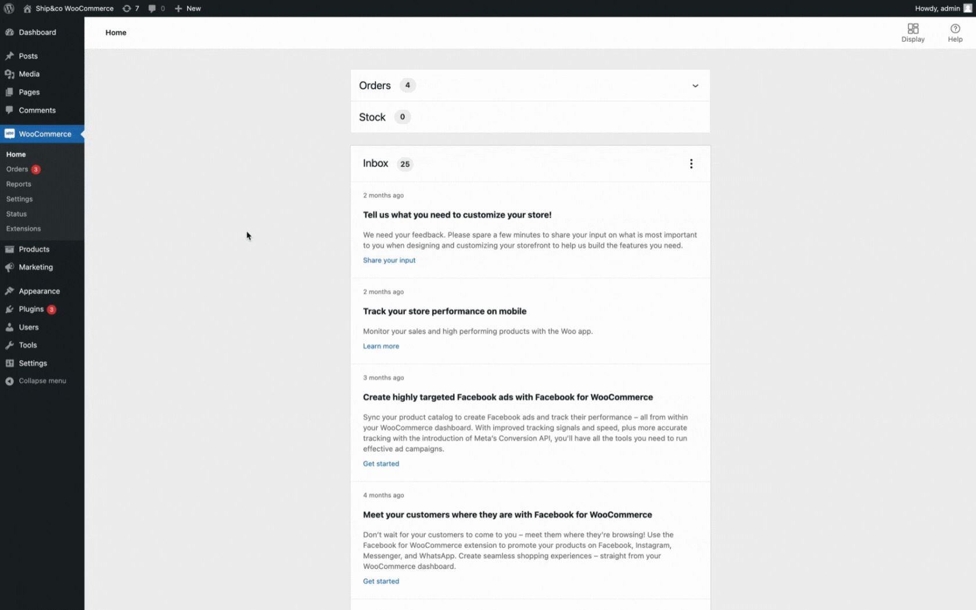
Task: Click the updates icon showing 7
Action: click(x=127, y=8)
